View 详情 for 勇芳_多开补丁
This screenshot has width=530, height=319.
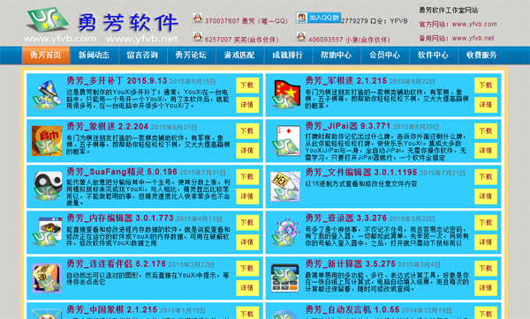click(247, 105)
